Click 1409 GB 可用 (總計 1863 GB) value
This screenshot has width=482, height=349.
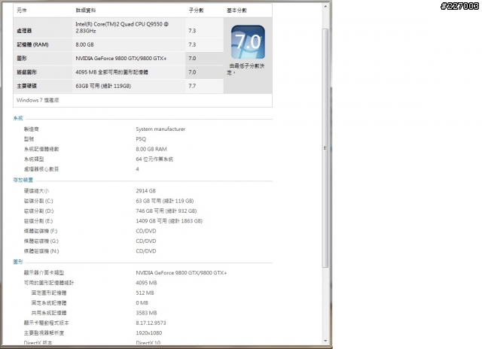[x=169, y=221]
